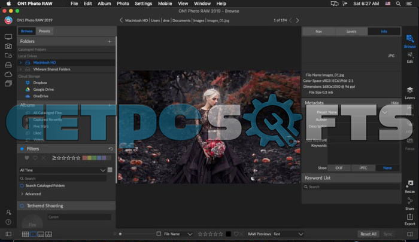
Task: Expand the Macintosh HD tree row
Action: [20, 62]
